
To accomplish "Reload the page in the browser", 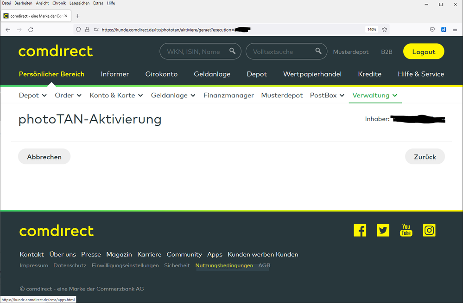I will tap(31, 29).
